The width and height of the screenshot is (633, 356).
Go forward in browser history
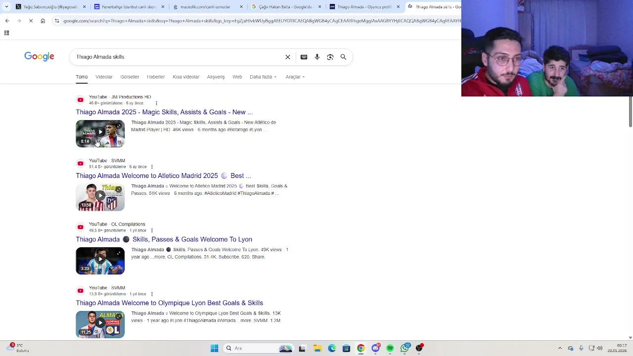(x=19, y=21)
